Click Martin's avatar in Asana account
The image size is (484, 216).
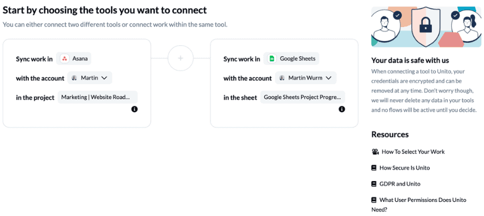pos(74,78)
